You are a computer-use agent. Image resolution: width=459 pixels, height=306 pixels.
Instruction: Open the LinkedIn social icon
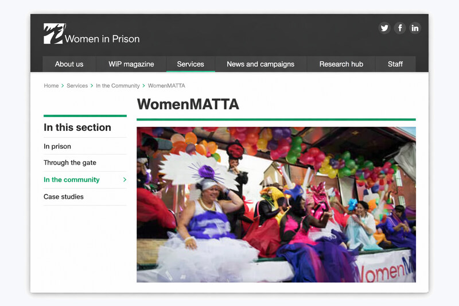coord(415,28)
